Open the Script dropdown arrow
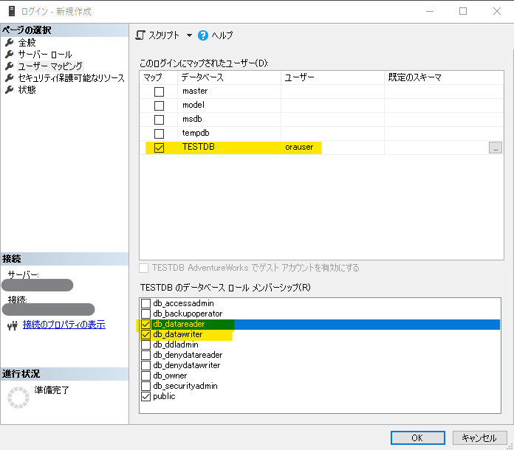This screenshot has width=514, height=450. 188,35
